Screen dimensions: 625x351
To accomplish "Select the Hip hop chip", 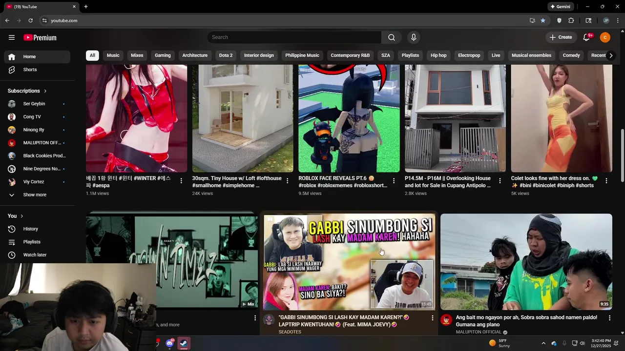I will pos(438,56).
